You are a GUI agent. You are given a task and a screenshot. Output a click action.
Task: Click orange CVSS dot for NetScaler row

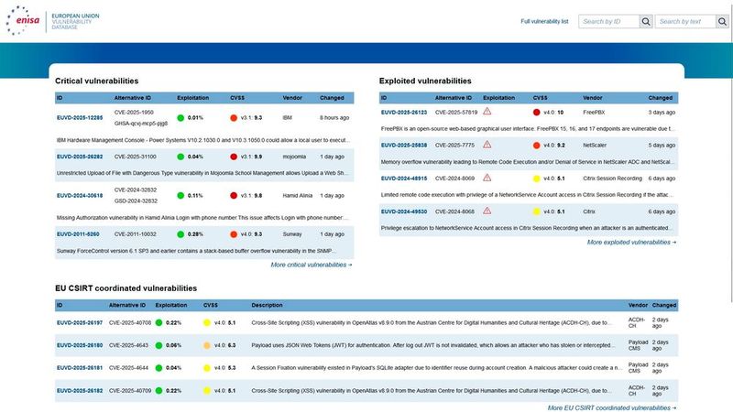(x=537, y=146)
